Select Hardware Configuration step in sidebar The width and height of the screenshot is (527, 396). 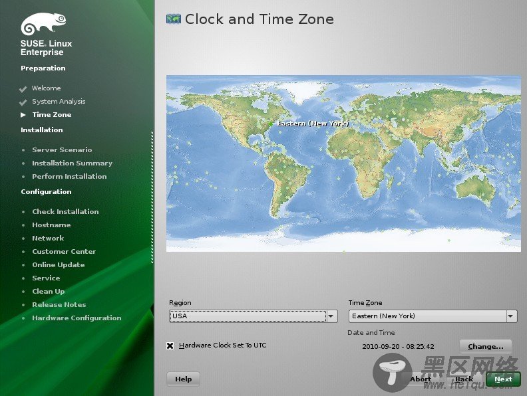(77, 318)
